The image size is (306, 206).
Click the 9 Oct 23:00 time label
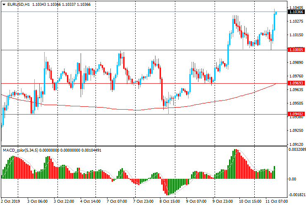(x=224, y=202)
